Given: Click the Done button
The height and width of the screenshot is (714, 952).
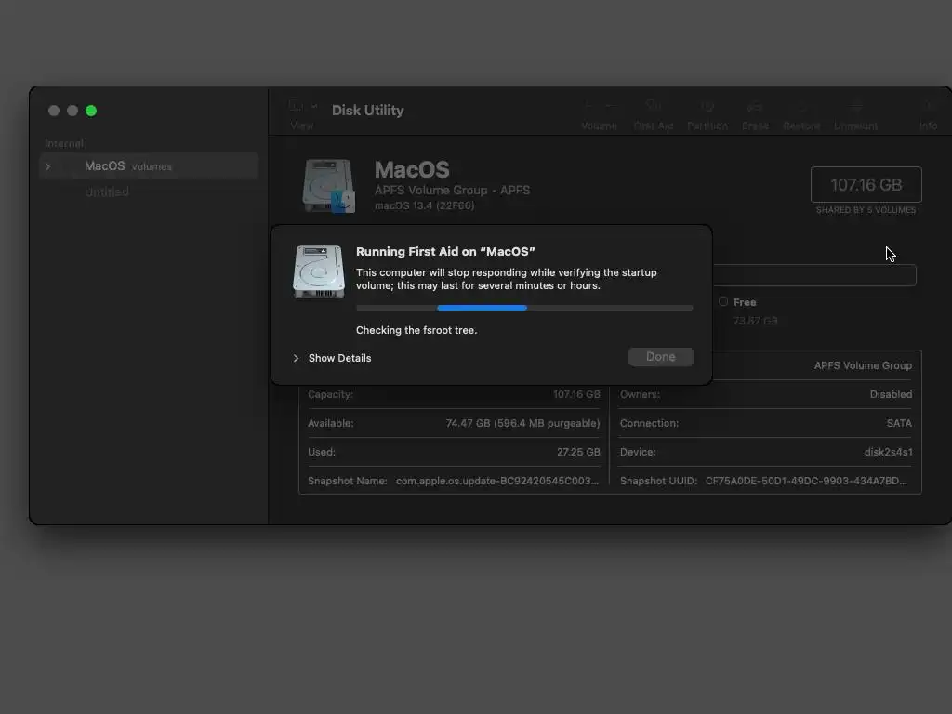Looking at the screenshot, I should tap(661, 357).
